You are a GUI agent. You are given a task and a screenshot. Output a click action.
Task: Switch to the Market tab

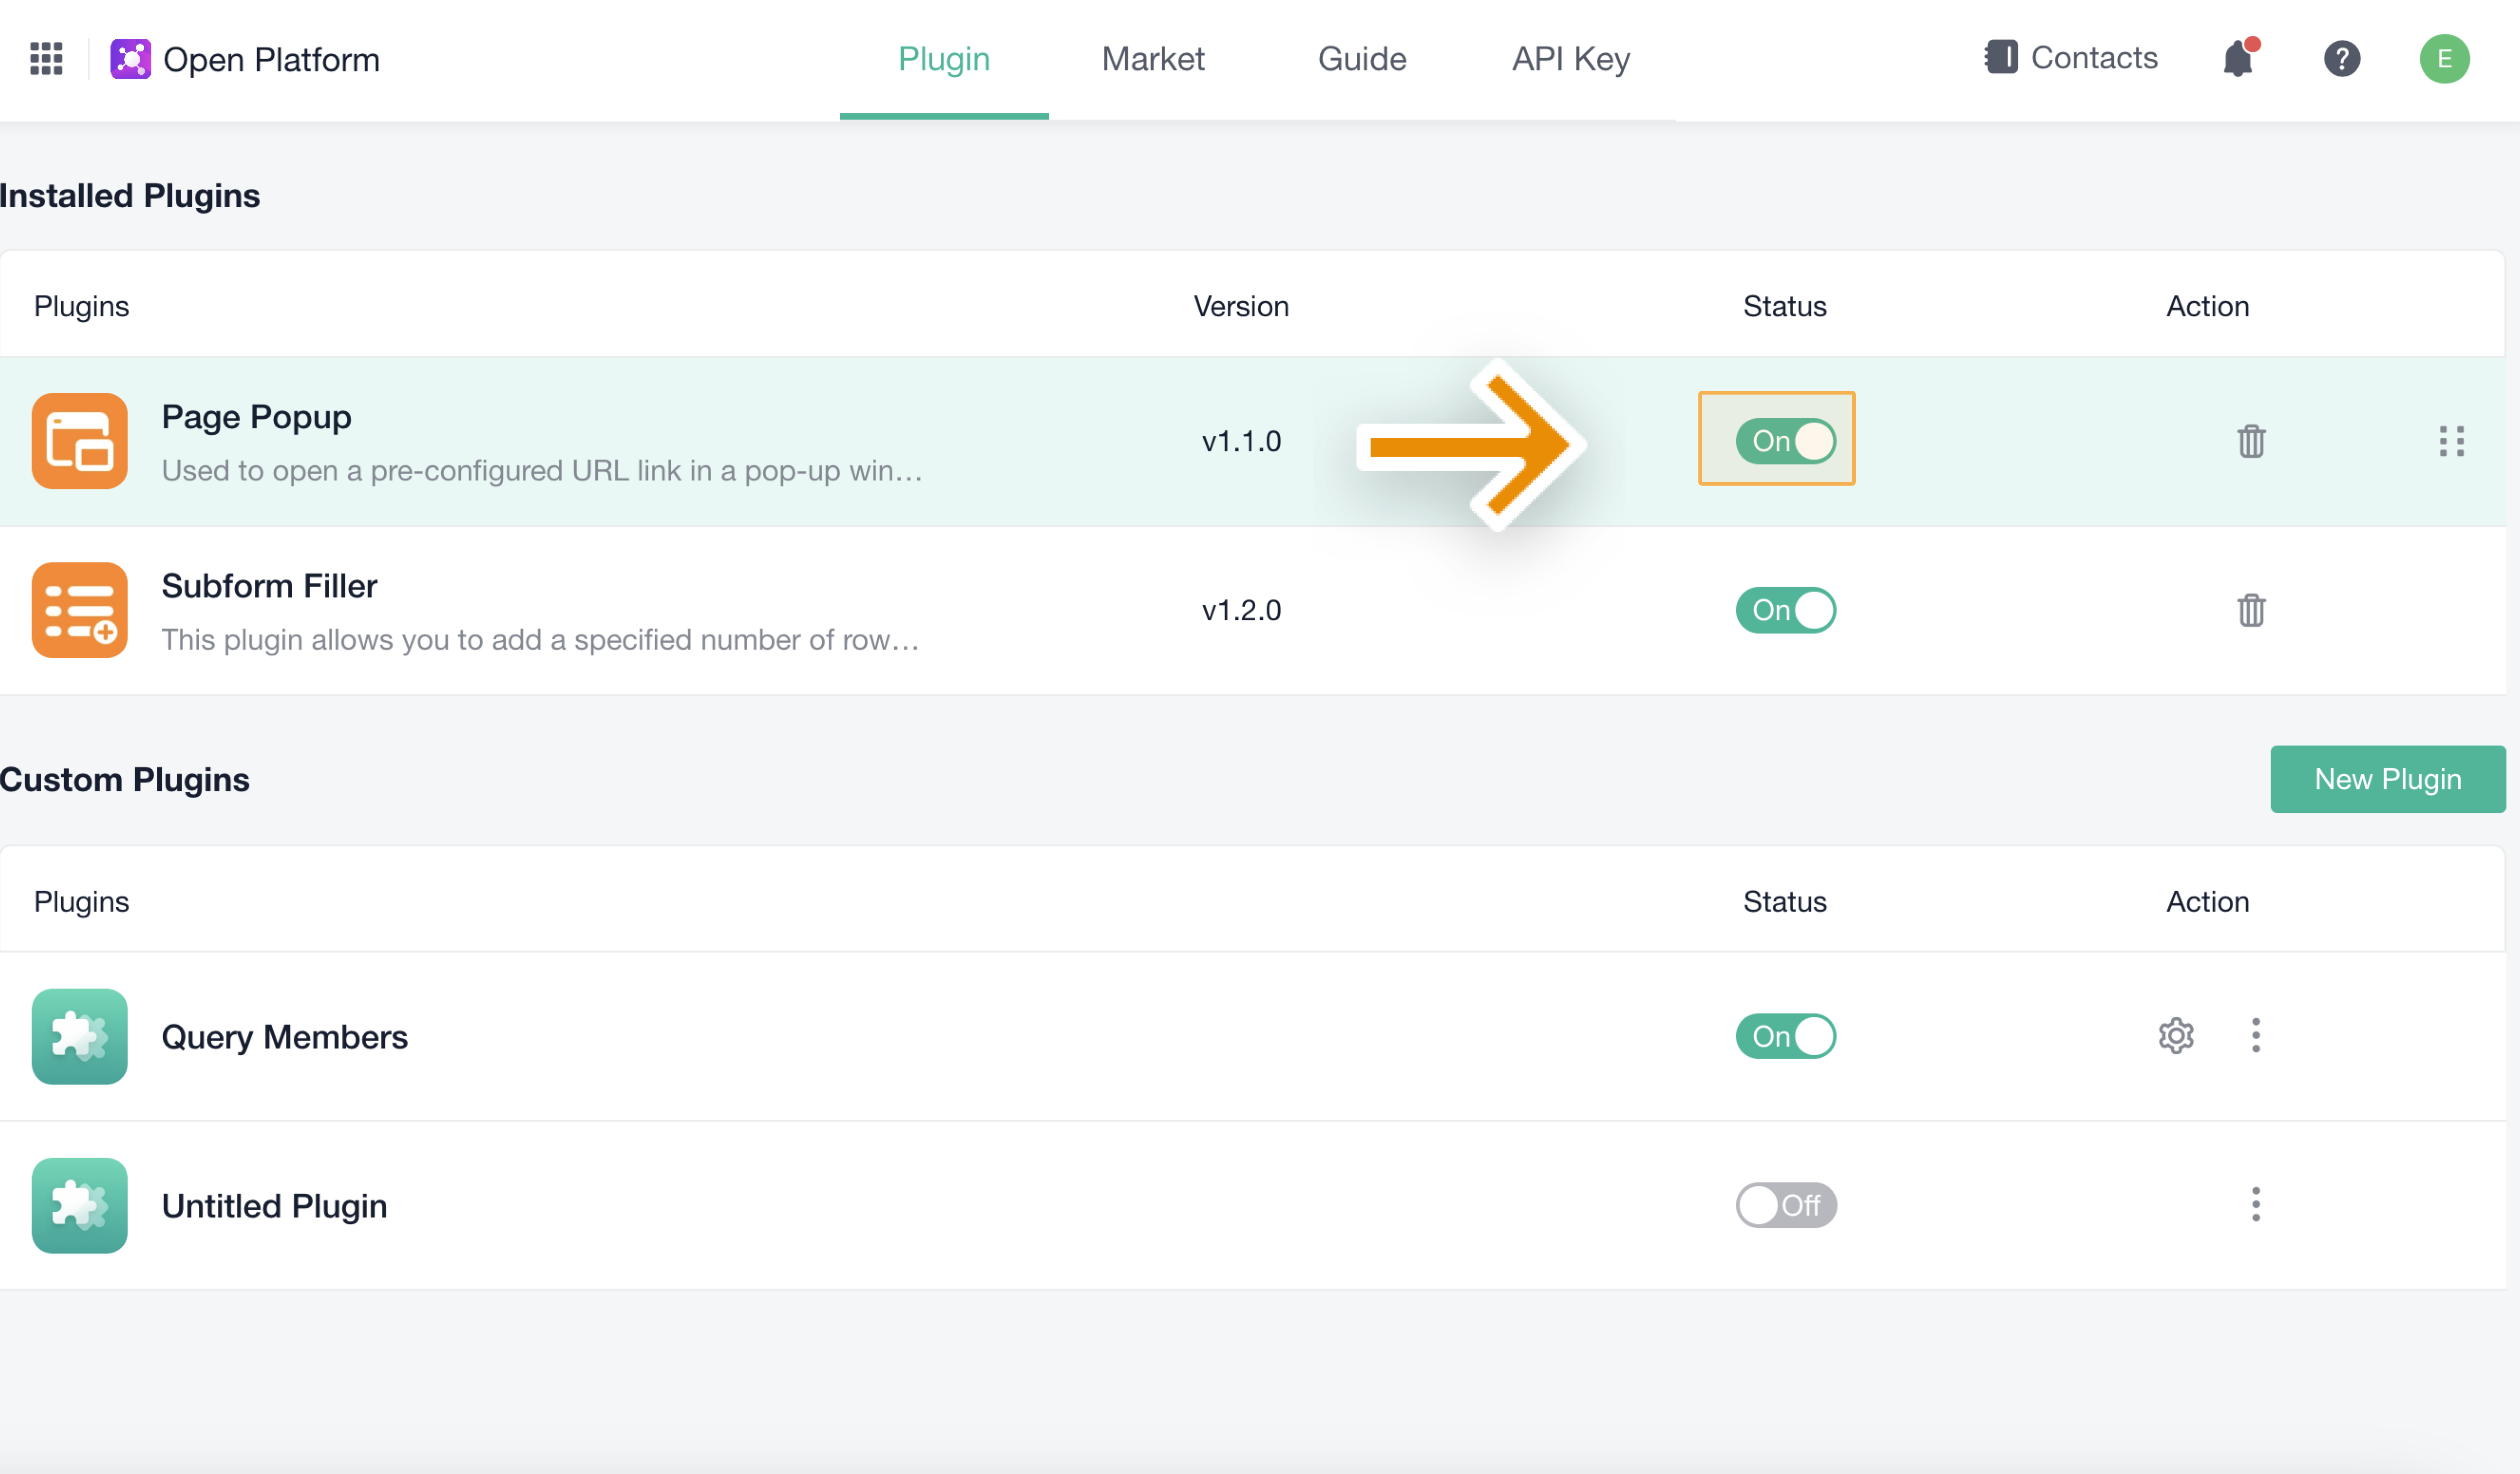[1152, 59]
